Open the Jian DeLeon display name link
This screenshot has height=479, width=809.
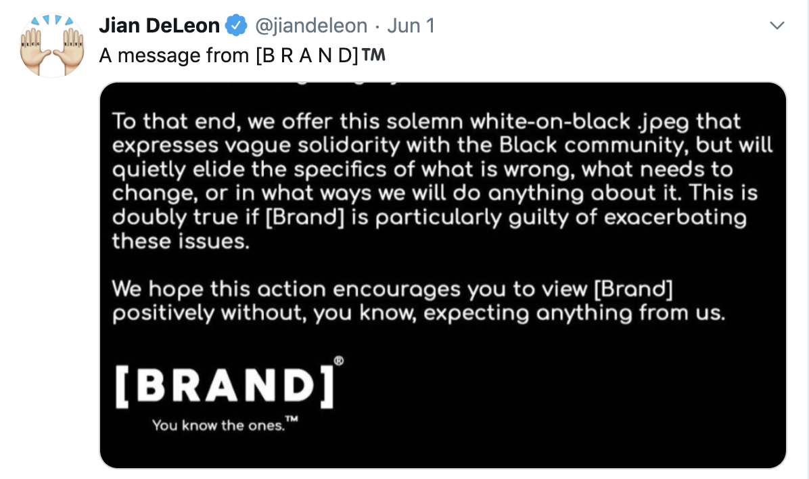tap(160, 26)
